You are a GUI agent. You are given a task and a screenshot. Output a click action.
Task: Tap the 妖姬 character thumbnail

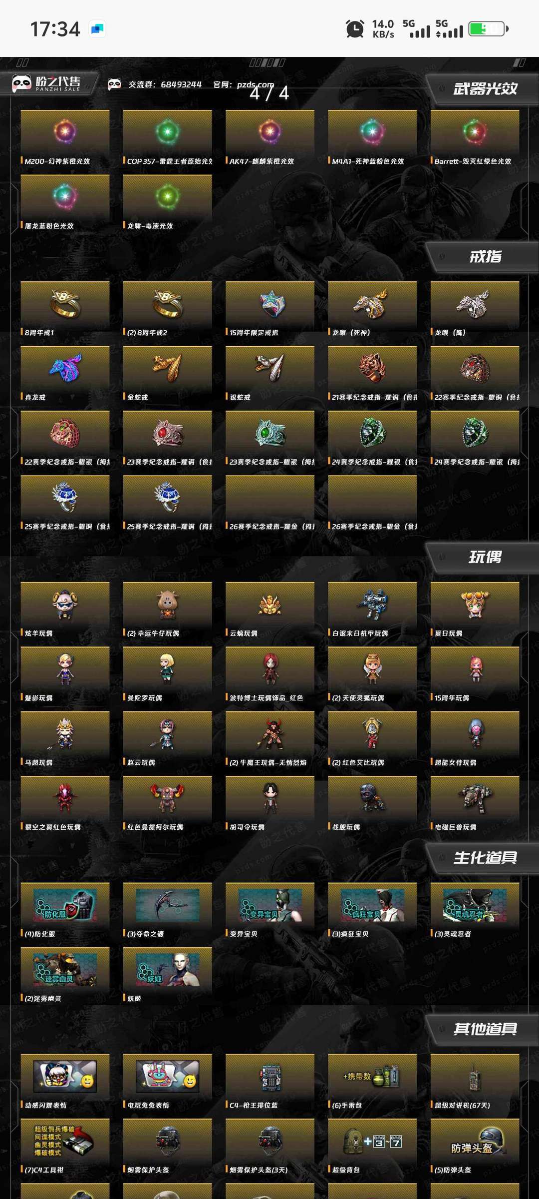[x=167, y=970]
